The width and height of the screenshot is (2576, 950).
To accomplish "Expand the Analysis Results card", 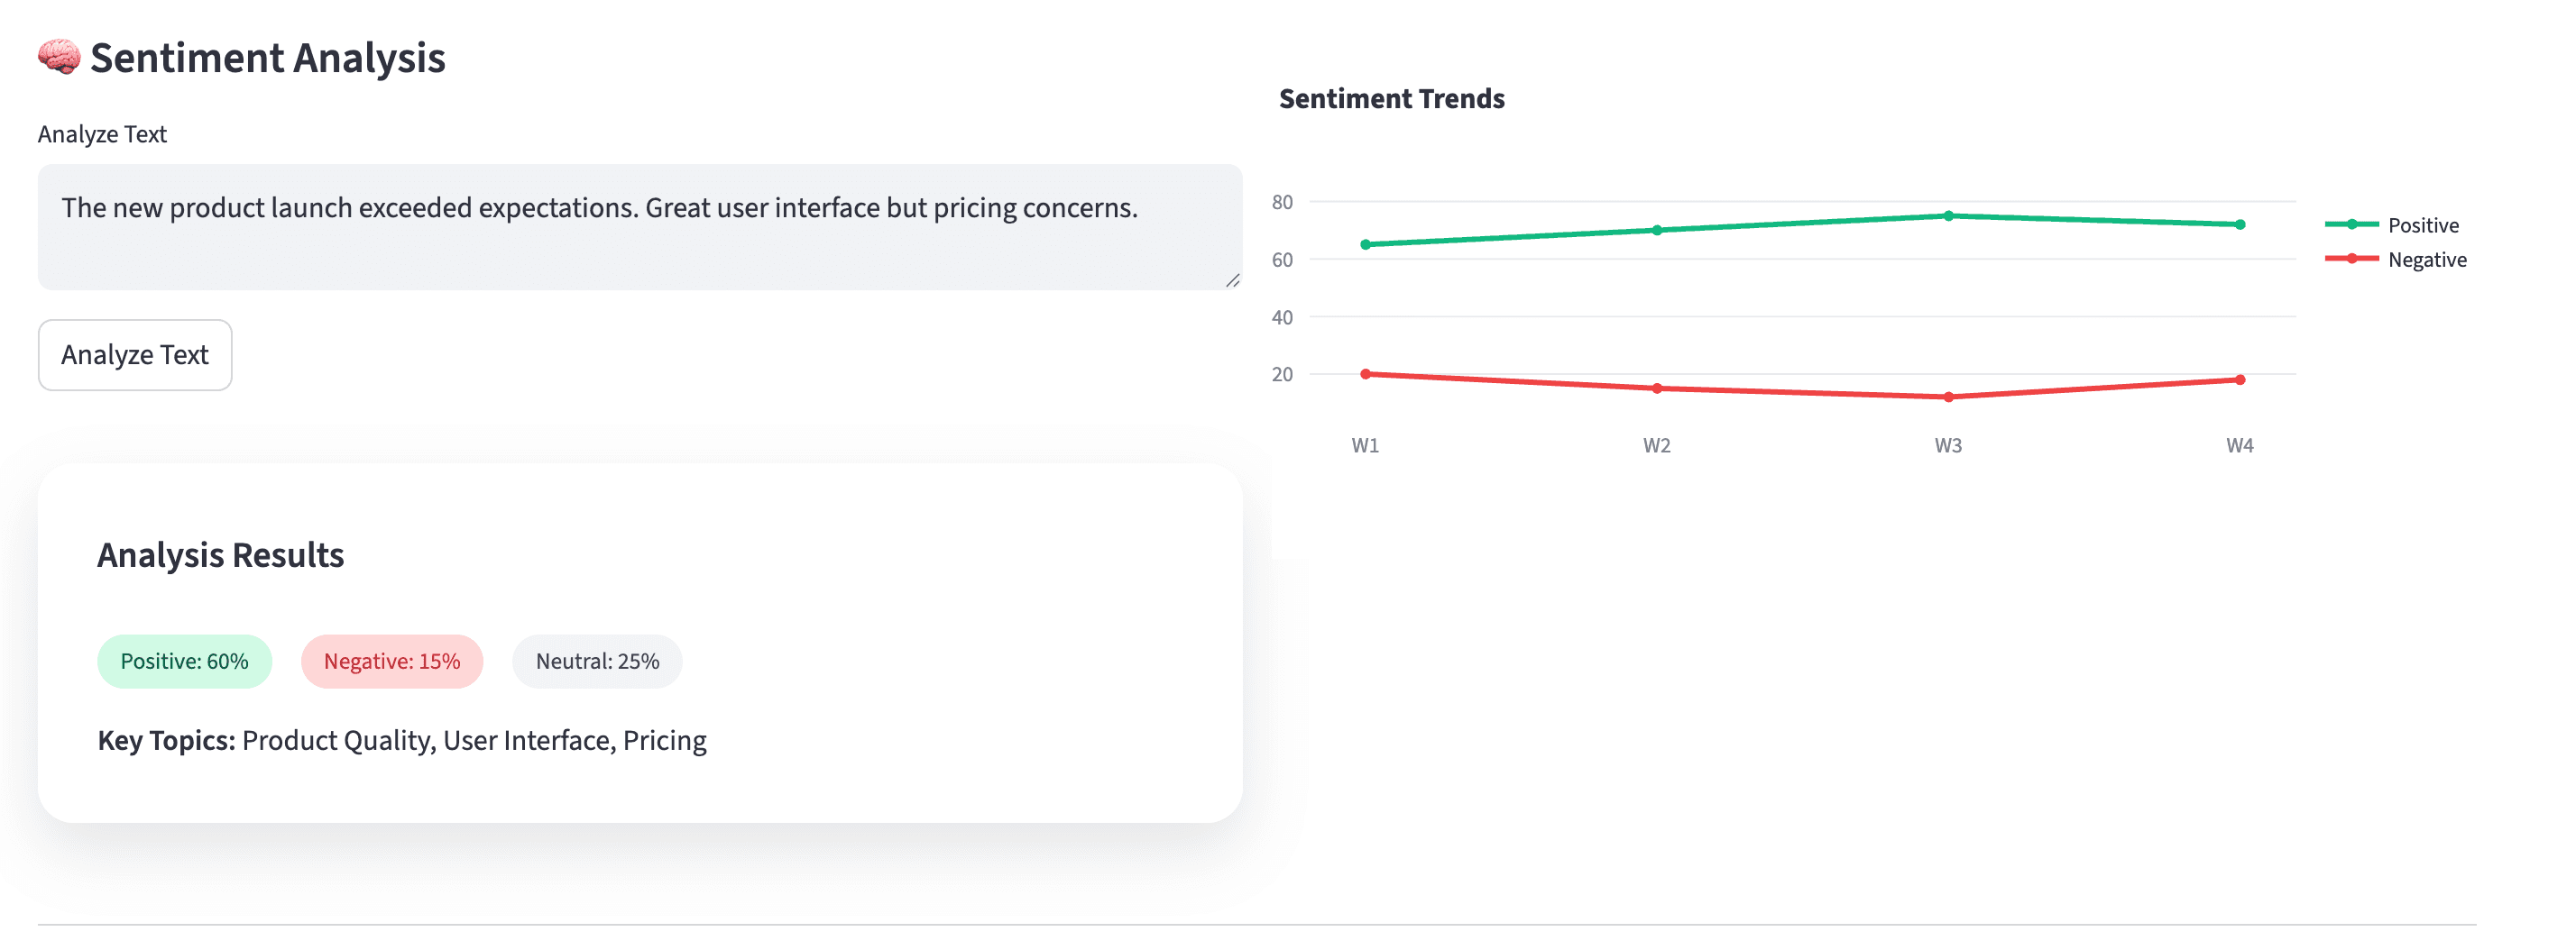I will [221, 554].
